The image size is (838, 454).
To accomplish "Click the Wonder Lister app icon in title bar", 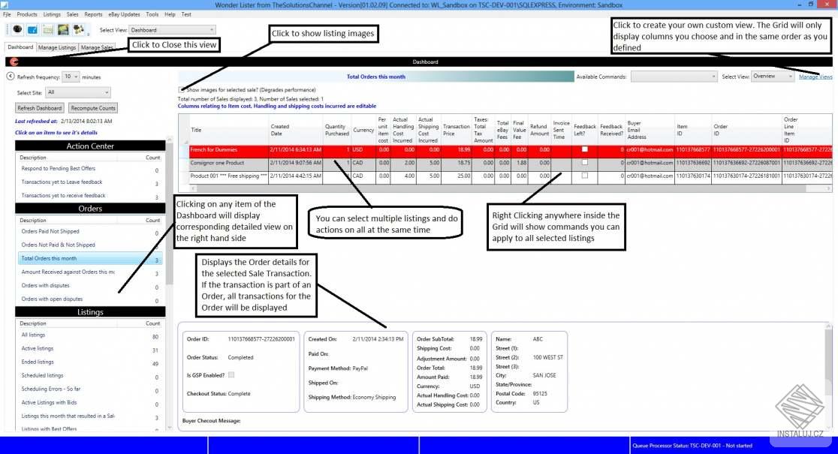I will pos(5,5).
